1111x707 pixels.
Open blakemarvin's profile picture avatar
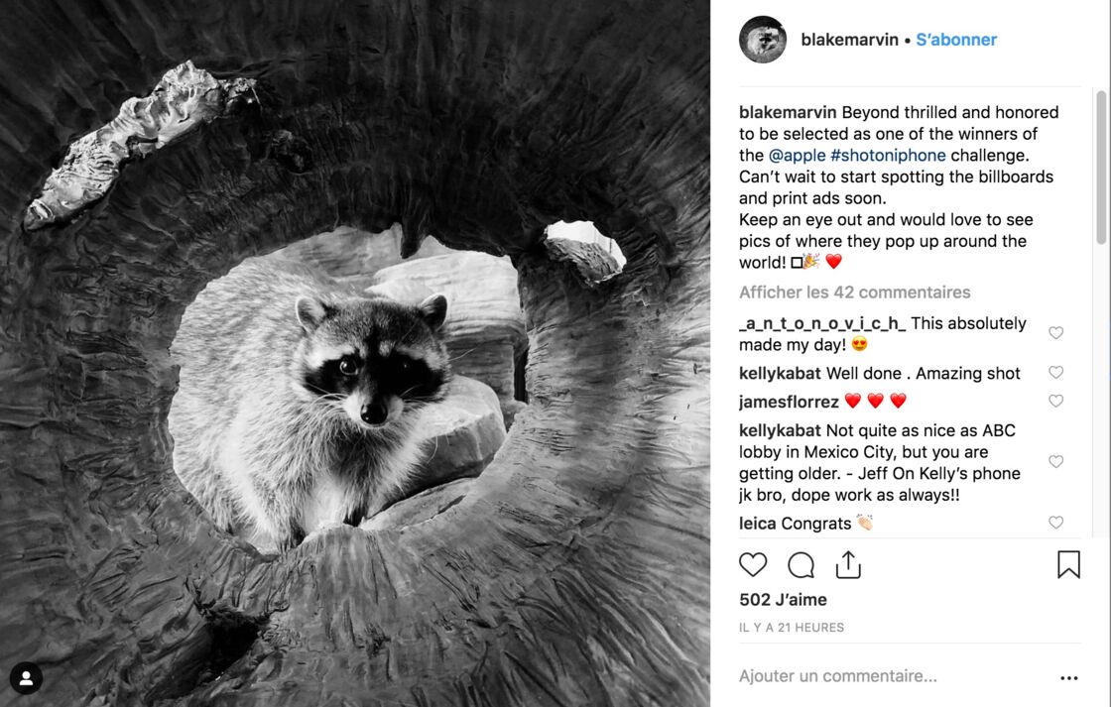[763, 40]
